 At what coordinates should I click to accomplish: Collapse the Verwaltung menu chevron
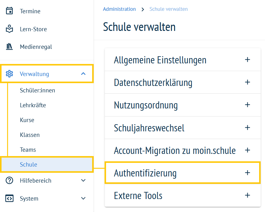[x=83, y=74]
